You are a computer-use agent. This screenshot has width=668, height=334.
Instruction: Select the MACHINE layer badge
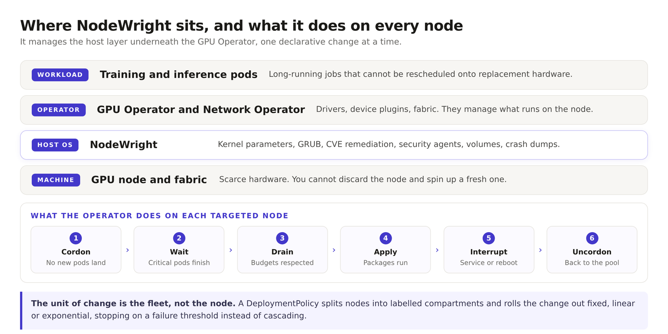pyautogui.click(x=56, y=180)
